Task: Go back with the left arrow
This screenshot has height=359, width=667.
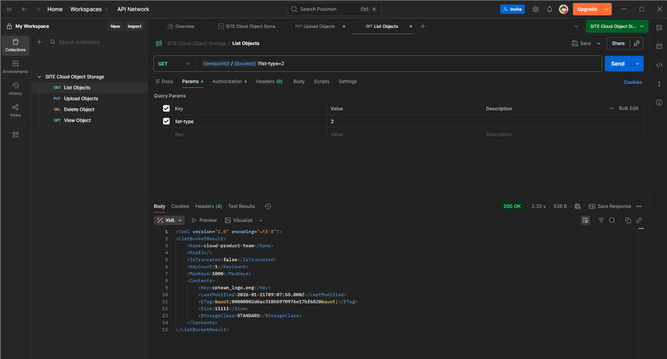Action: click(24, 9)
